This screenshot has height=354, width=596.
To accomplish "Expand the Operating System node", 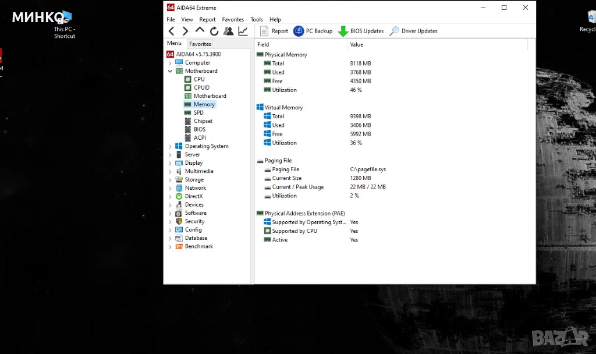I will coord(170,147).
